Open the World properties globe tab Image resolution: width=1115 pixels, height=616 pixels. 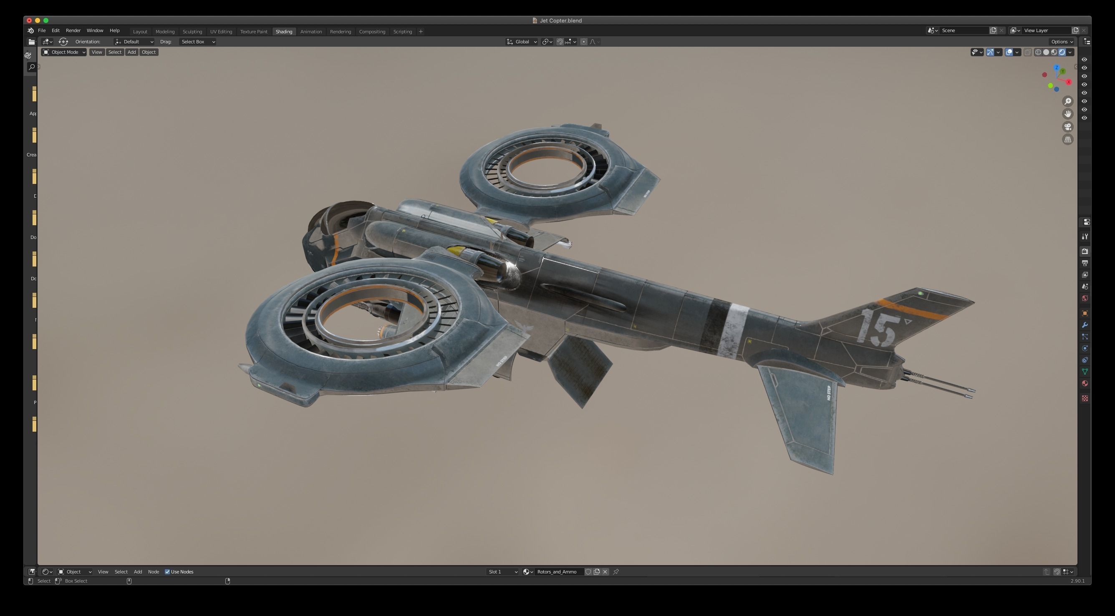[1085, 298]
